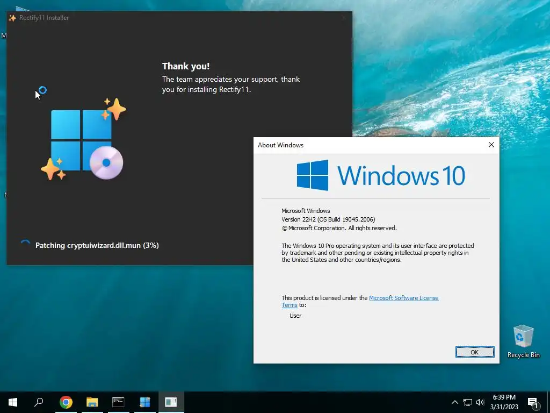Image resolution: width=550 pixels, height=413 pixels.
Task: Click 'Version 22H2 (OS Build 19045.2006)' text
Action: coord(328,219)
